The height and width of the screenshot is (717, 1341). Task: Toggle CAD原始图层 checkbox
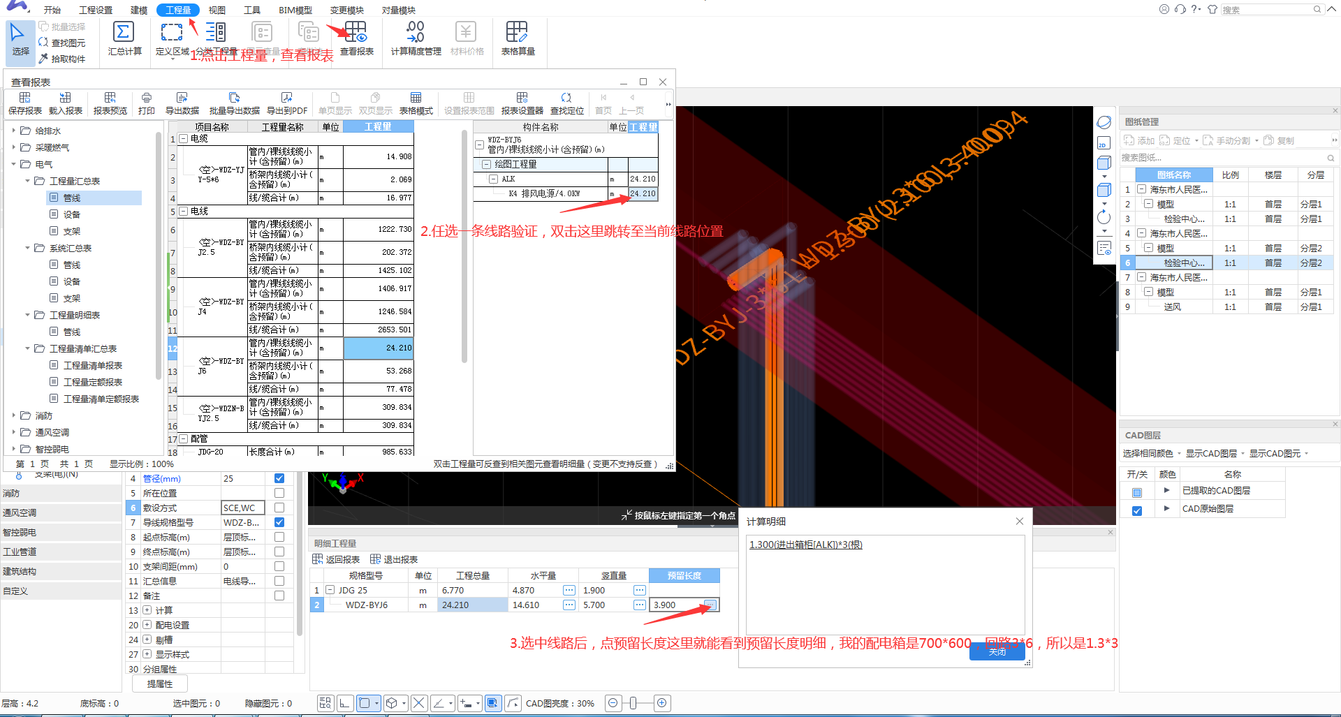click(1137, 510)
